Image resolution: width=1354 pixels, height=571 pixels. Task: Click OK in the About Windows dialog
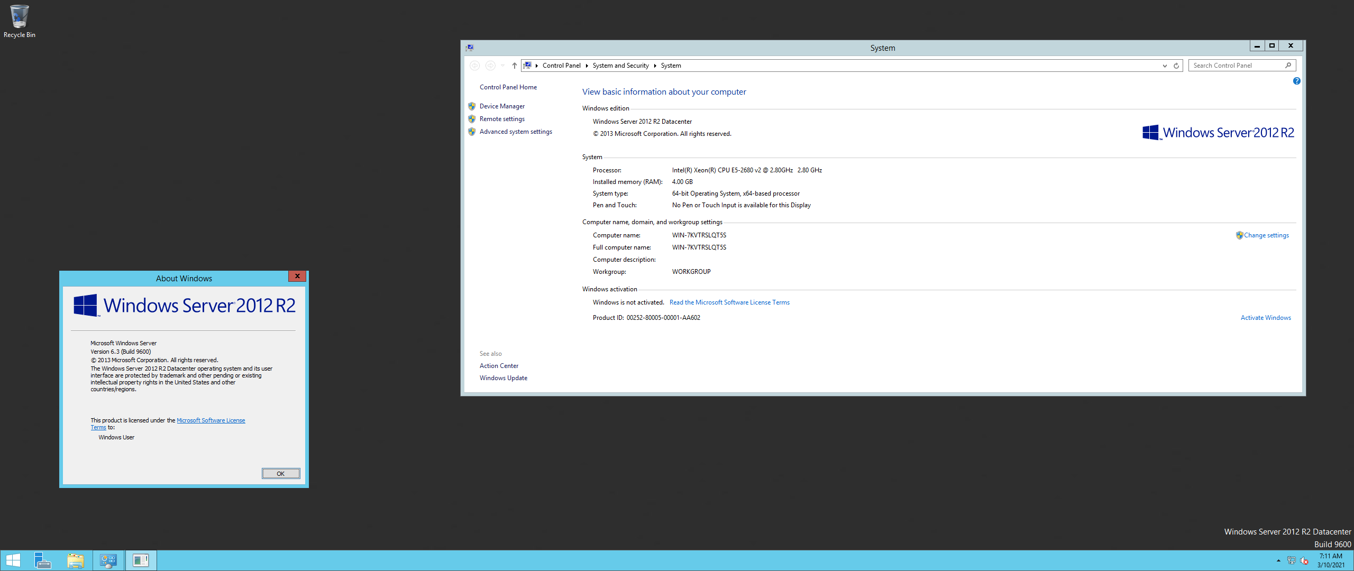[x=281, y=474]
